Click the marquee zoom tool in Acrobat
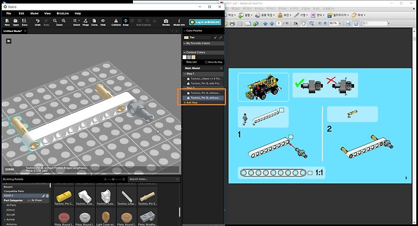Viewport: 418px width, 226px height. (x=311, y=23)
